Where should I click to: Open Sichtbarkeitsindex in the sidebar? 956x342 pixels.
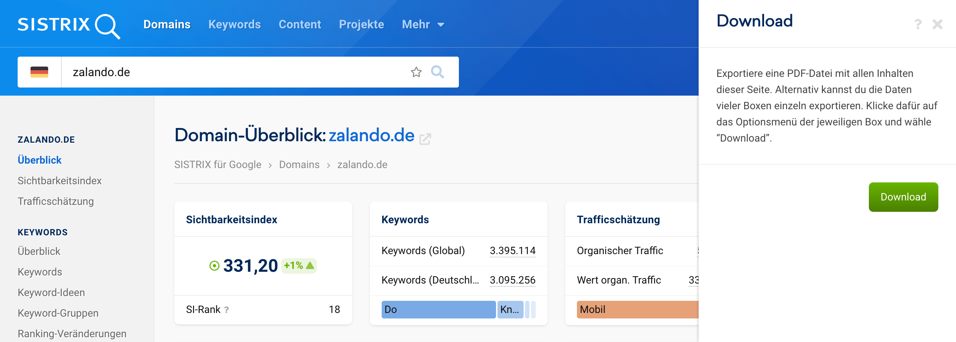[60, 181]
